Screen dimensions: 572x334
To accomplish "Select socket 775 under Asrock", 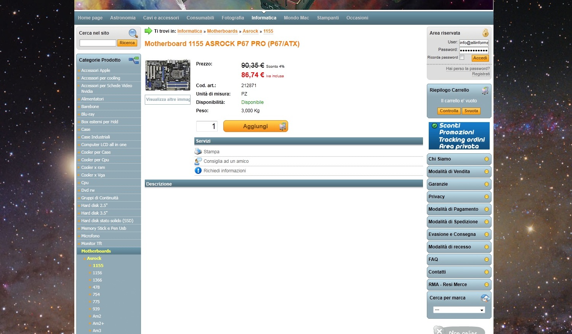I will [x=96, y=302].
